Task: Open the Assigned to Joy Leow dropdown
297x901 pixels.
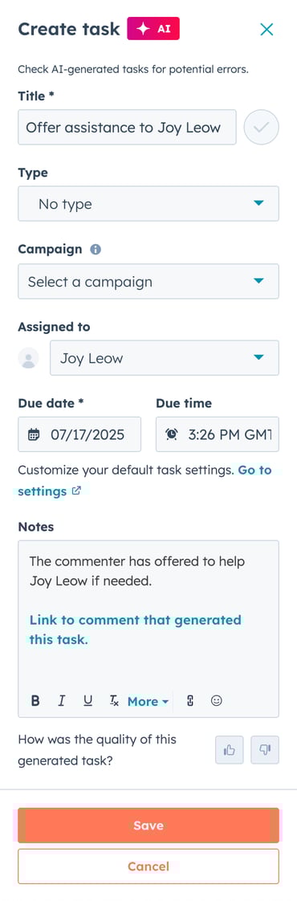Action: click(x=165, y=358)
